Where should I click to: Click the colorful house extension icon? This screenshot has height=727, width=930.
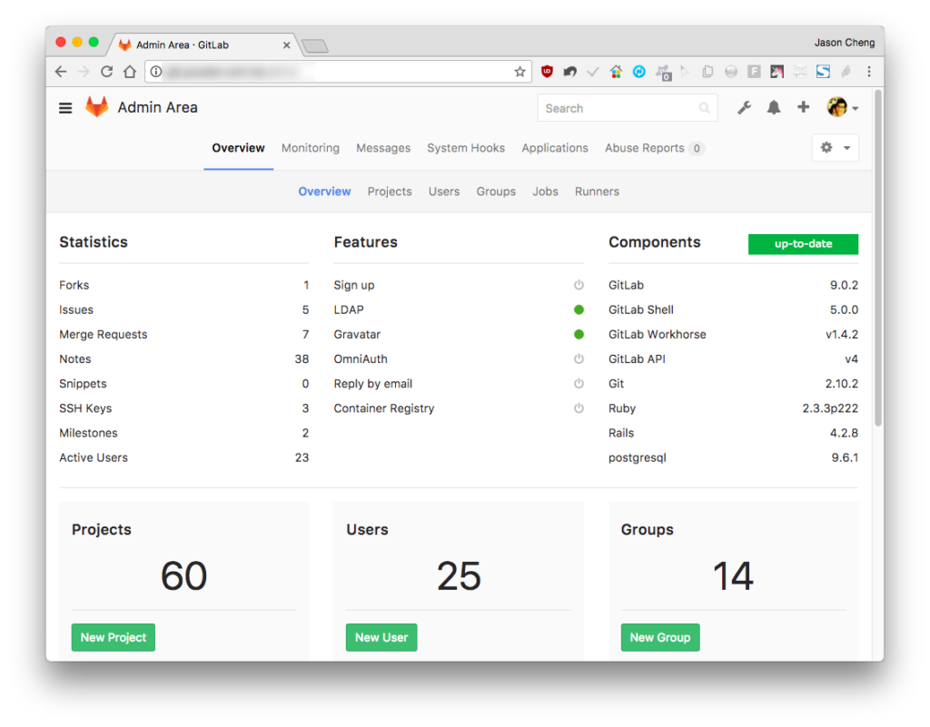pos(616,72)
